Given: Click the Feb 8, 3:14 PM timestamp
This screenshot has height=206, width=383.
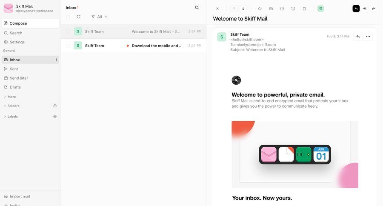Looking at the screenshot, I should [x=338, y=37].
